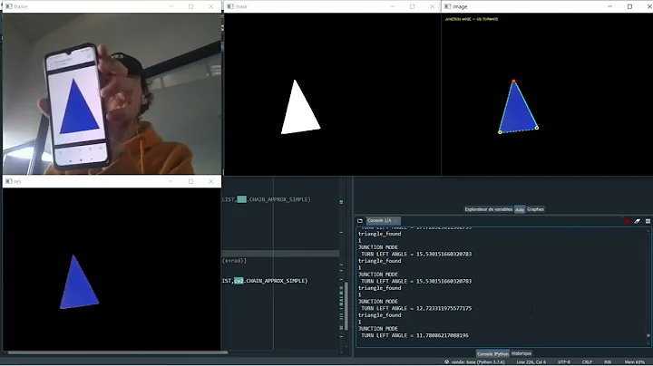Maximize the res window
Viewport: 653px width, 366px height.
click(190, 181)
